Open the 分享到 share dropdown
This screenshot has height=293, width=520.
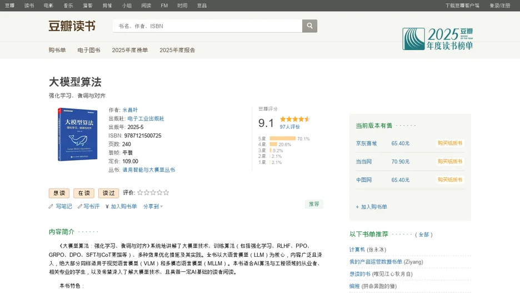tap(153, 206)
